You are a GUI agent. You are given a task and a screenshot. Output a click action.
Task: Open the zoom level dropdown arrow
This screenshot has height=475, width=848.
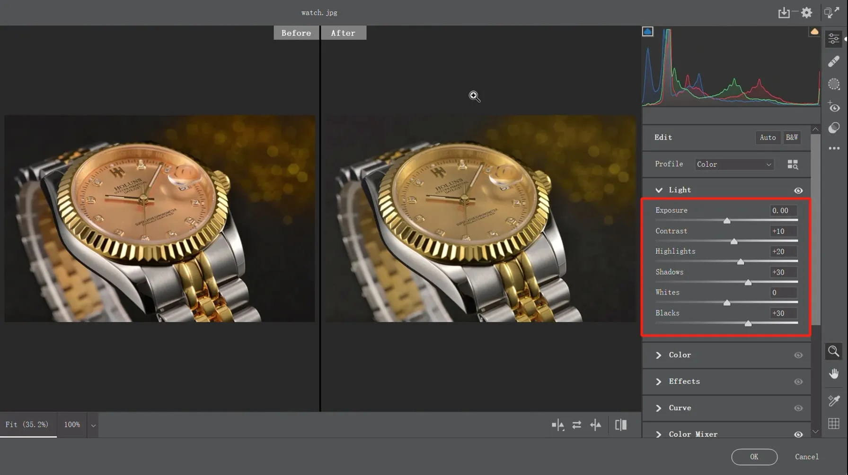tap(93, 425)
